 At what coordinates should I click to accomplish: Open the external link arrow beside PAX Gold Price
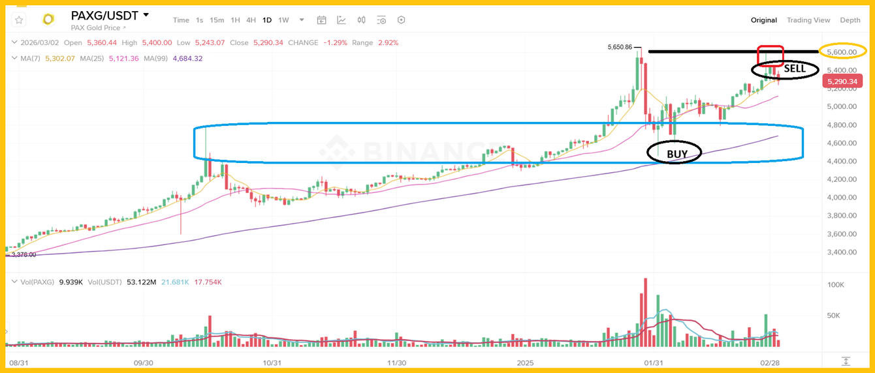click(x=124, y=28)
